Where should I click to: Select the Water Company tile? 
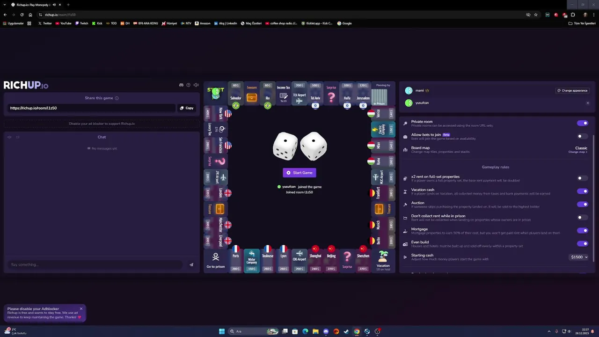pos(252,260)
